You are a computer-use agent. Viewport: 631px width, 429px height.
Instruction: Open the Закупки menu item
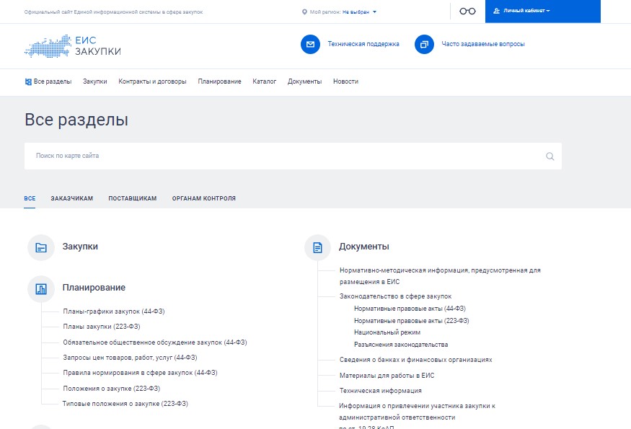click(x=95, y=81)
